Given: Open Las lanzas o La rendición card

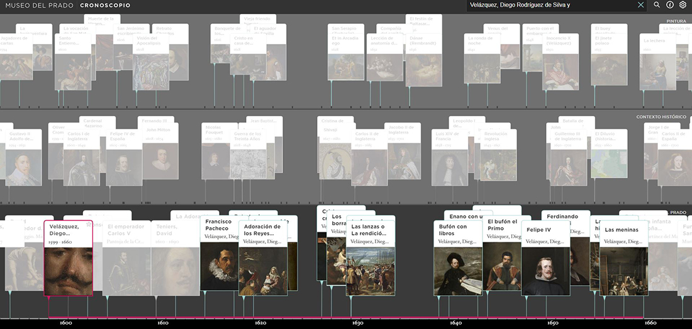Looking at the screenshot, I should [371, 258].
